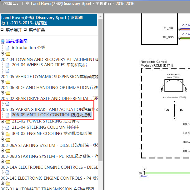Select 303-06A STARTING SYSTEM - DIESEL
The width and height of the screenshot is (190, 190).
[49, 145]
